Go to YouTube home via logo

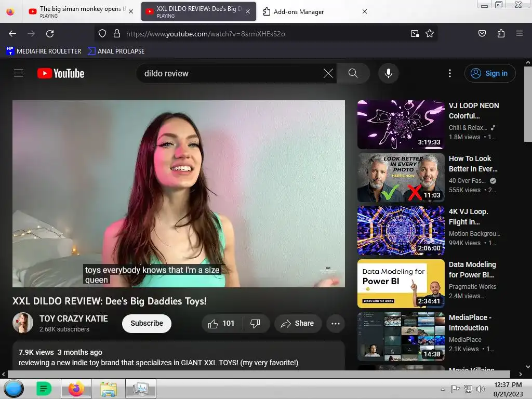click(x=61, y=73)
